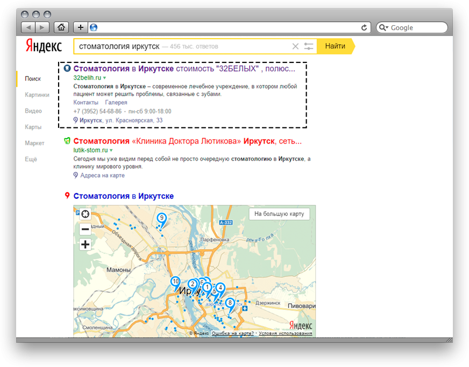Image resolution: width=469 pixels, height=367 pixels.
Task: Clear the Yandex search query with X
Action: coord(295,46)
